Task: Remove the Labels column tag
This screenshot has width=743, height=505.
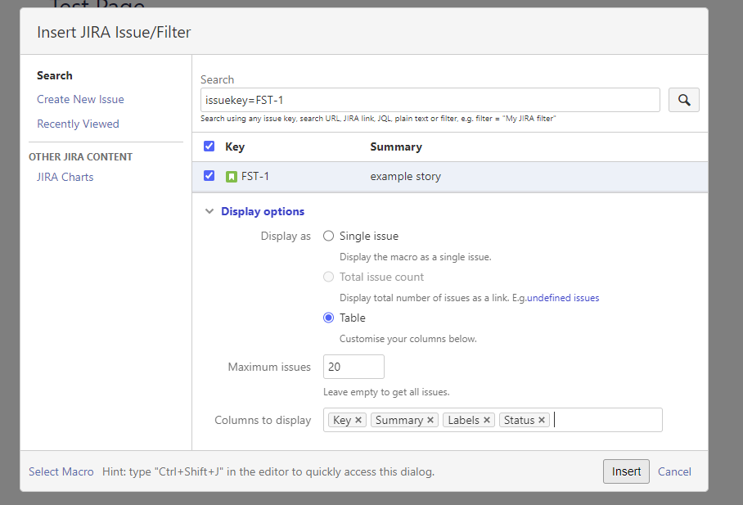Action: (487, 420)
